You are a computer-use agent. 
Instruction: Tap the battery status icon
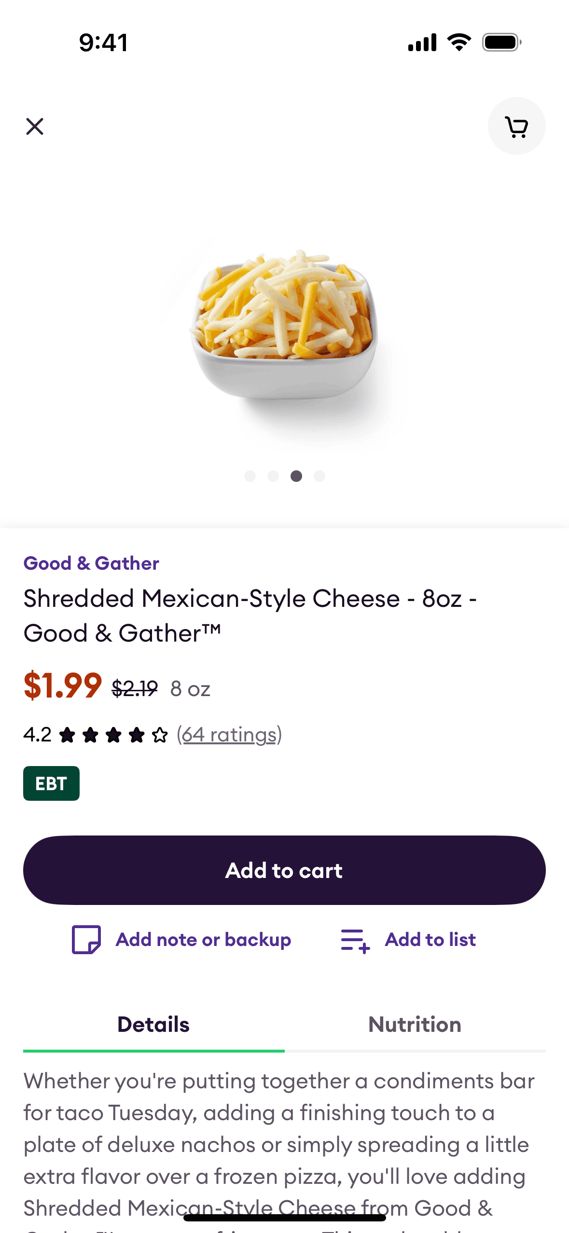point(501,42)
